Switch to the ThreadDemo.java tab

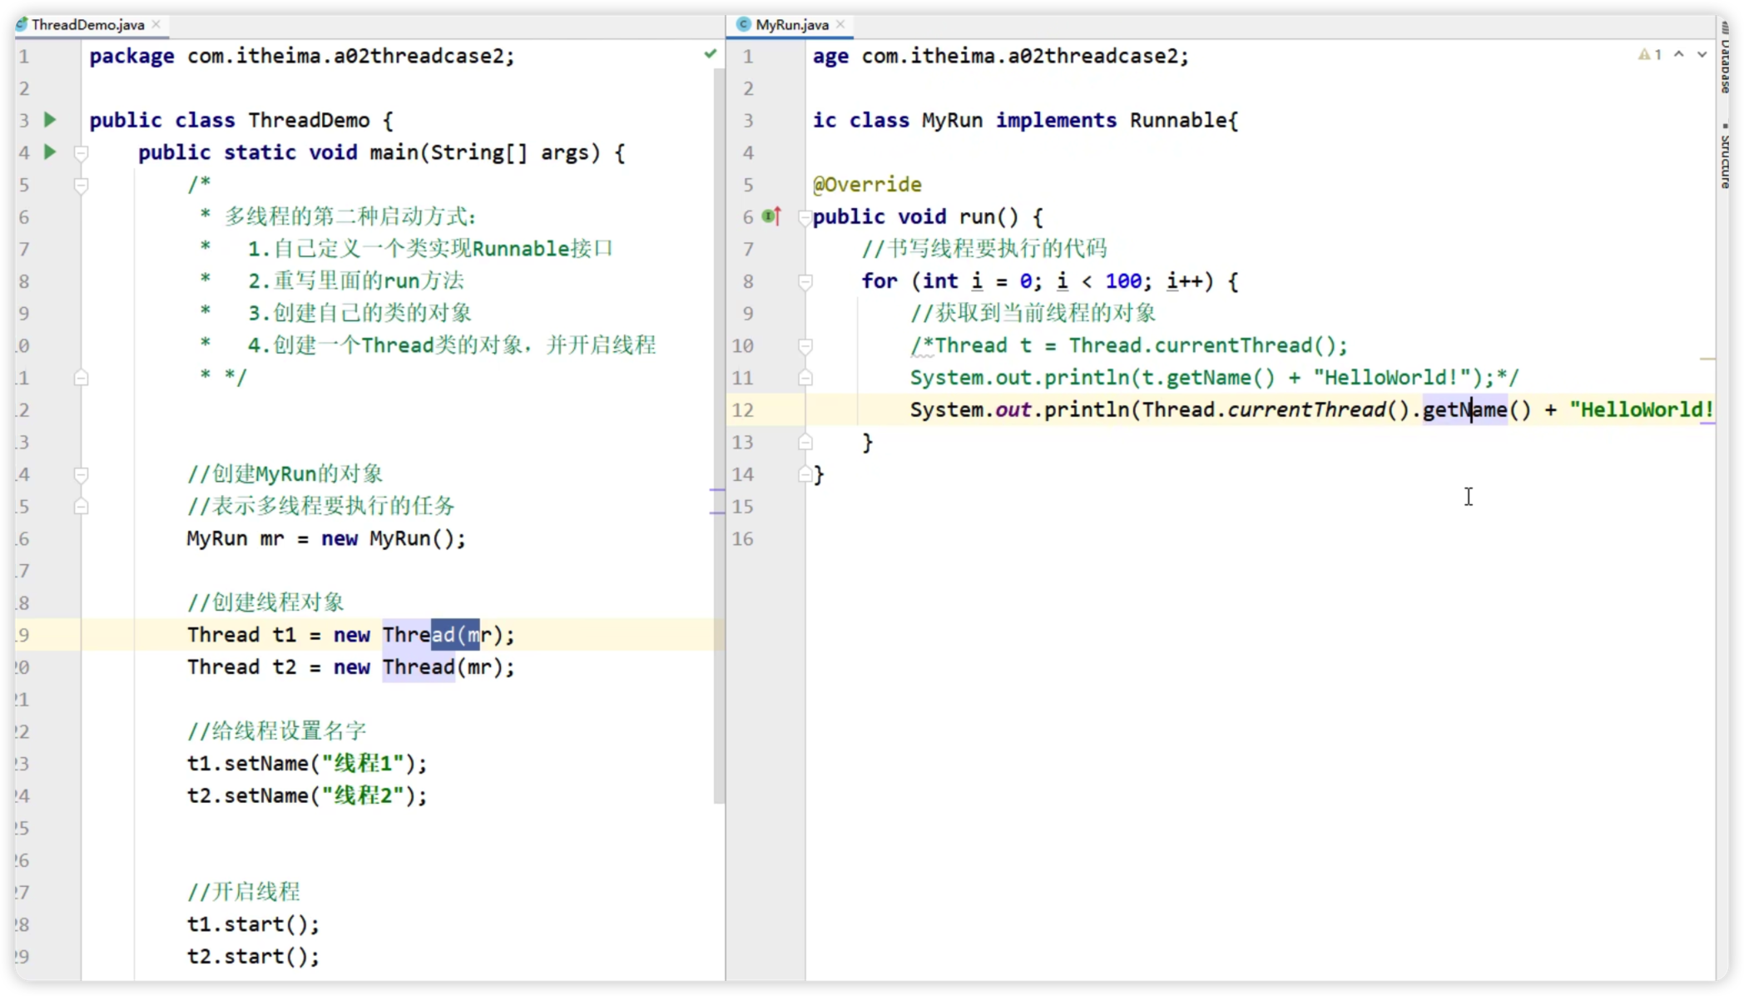coord(87,25)
